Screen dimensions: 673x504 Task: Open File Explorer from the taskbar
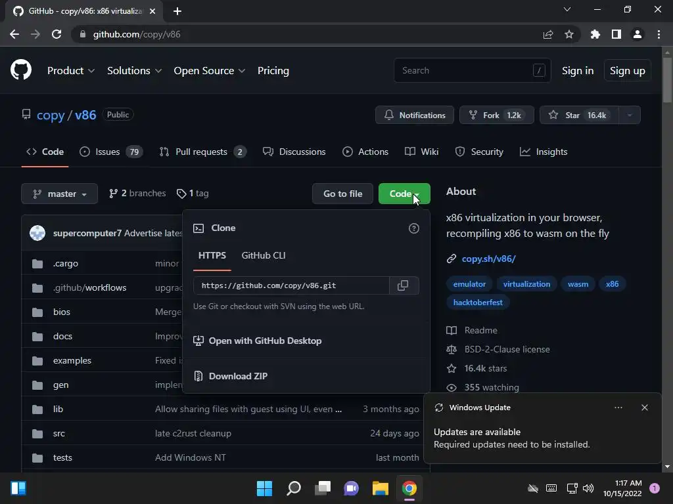[x=381, y=488]
